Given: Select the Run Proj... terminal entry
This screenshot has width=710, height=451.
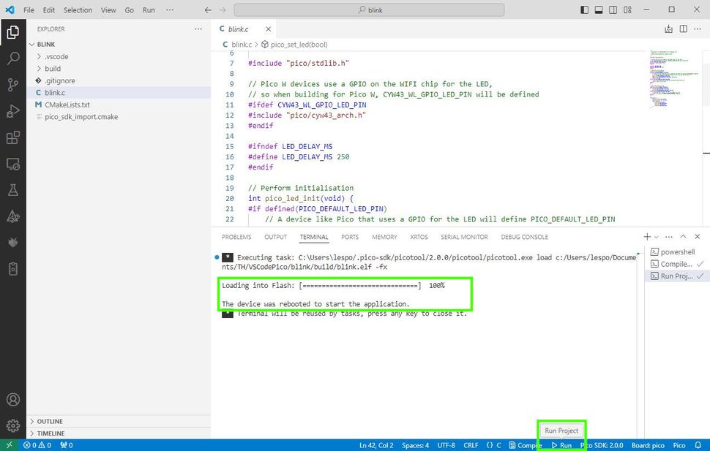Looking at the screenshot, I should coord(676,276).
